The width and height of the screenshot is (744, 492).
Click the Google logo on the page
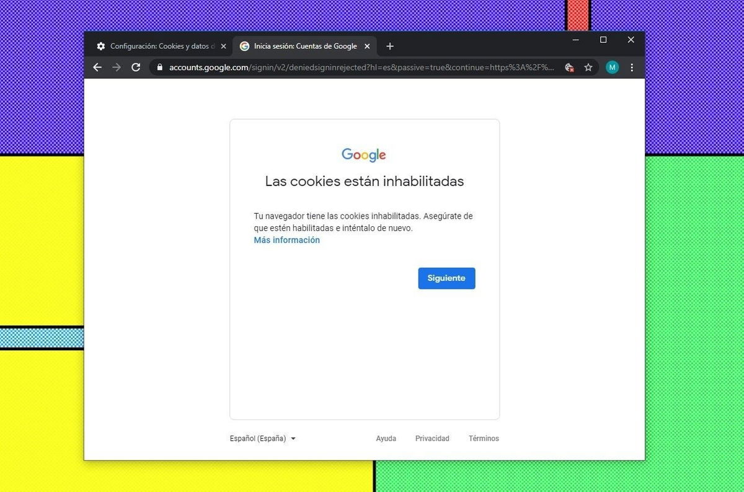pos(363,154)
